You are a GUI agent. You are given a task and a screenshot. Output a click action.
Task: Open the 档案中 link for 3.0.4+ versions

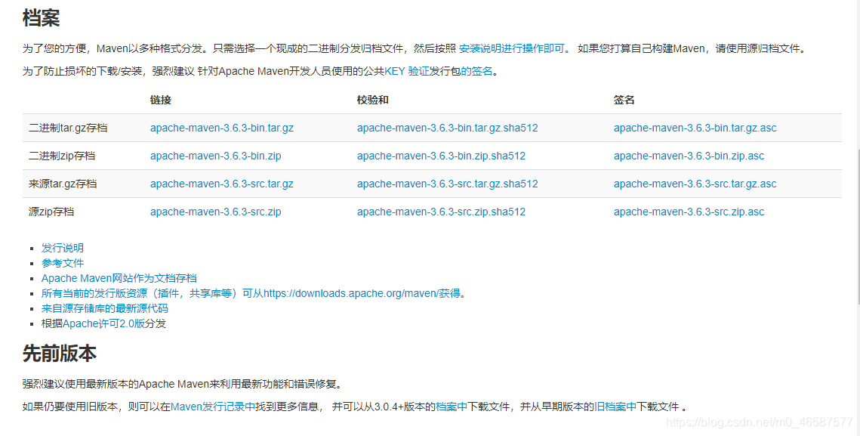click(452, 407)
